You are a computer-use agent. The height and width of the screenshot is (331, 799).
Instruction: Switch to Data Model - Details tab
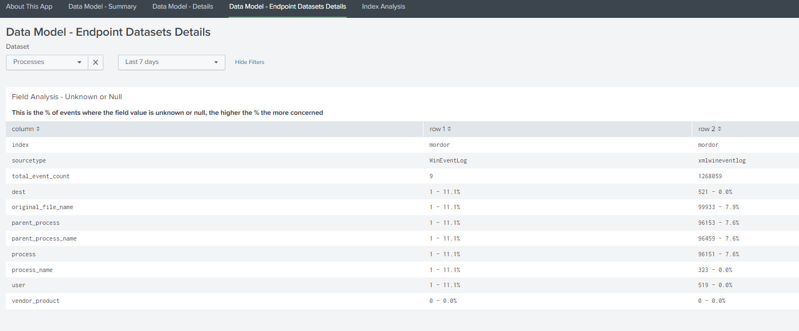coord(183,7)
